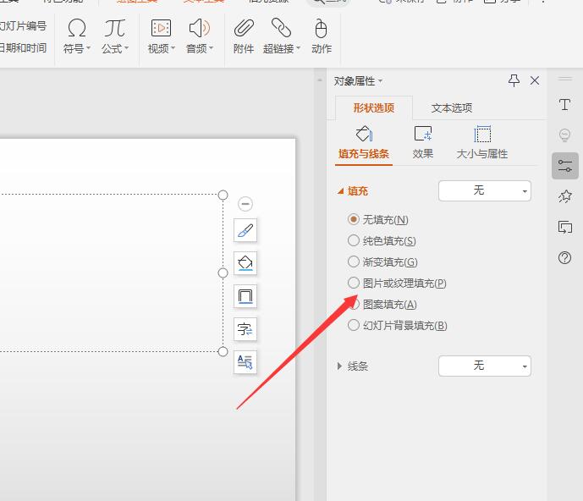
Task: Click the floating shape outline icon
Action: pos(245,296)
